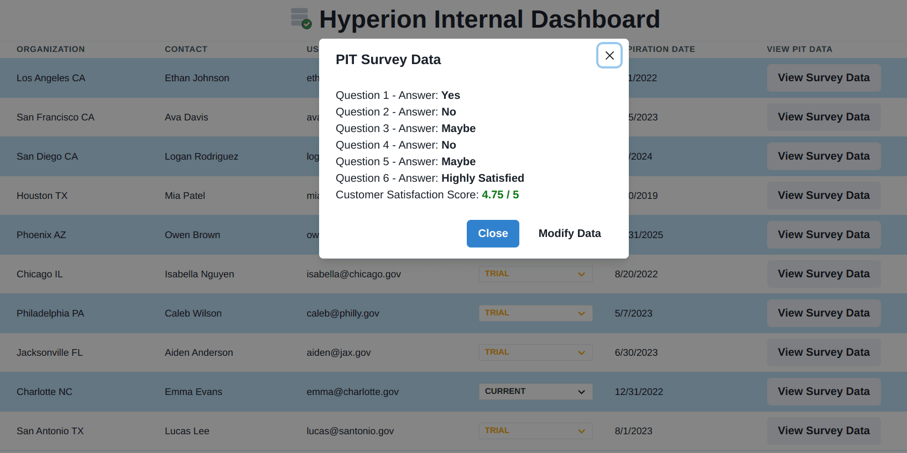The image size is (907, 453).
Task: Click the blue Close button
Action: coord(493,234)
